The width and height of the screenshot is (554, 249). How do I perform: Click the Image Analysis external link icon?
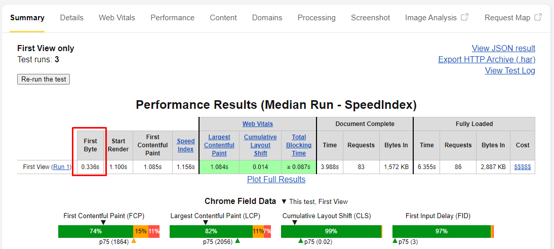[464, 17]
